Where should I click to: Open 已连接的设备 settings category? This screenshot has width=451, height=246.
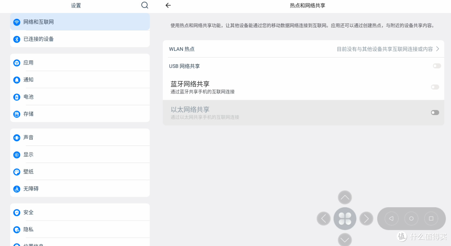tap(80, 39)
